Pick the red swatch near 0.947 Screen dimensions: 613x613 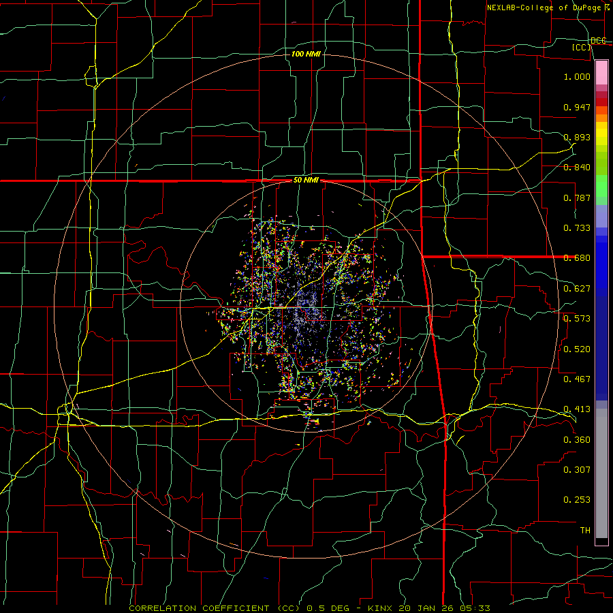(x=601, y=102)
